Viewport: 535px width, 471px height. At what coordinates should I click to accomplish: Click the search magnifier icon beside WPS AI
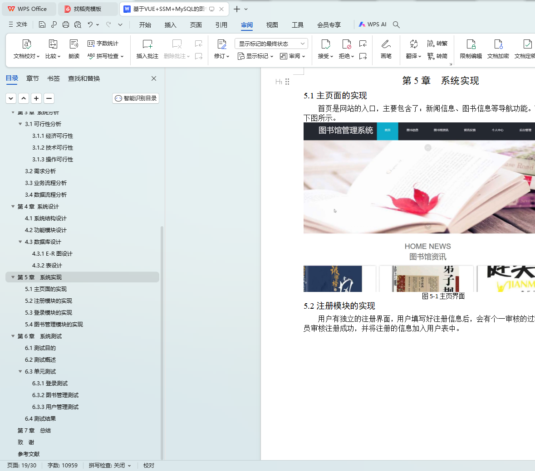tap(396, 24)
